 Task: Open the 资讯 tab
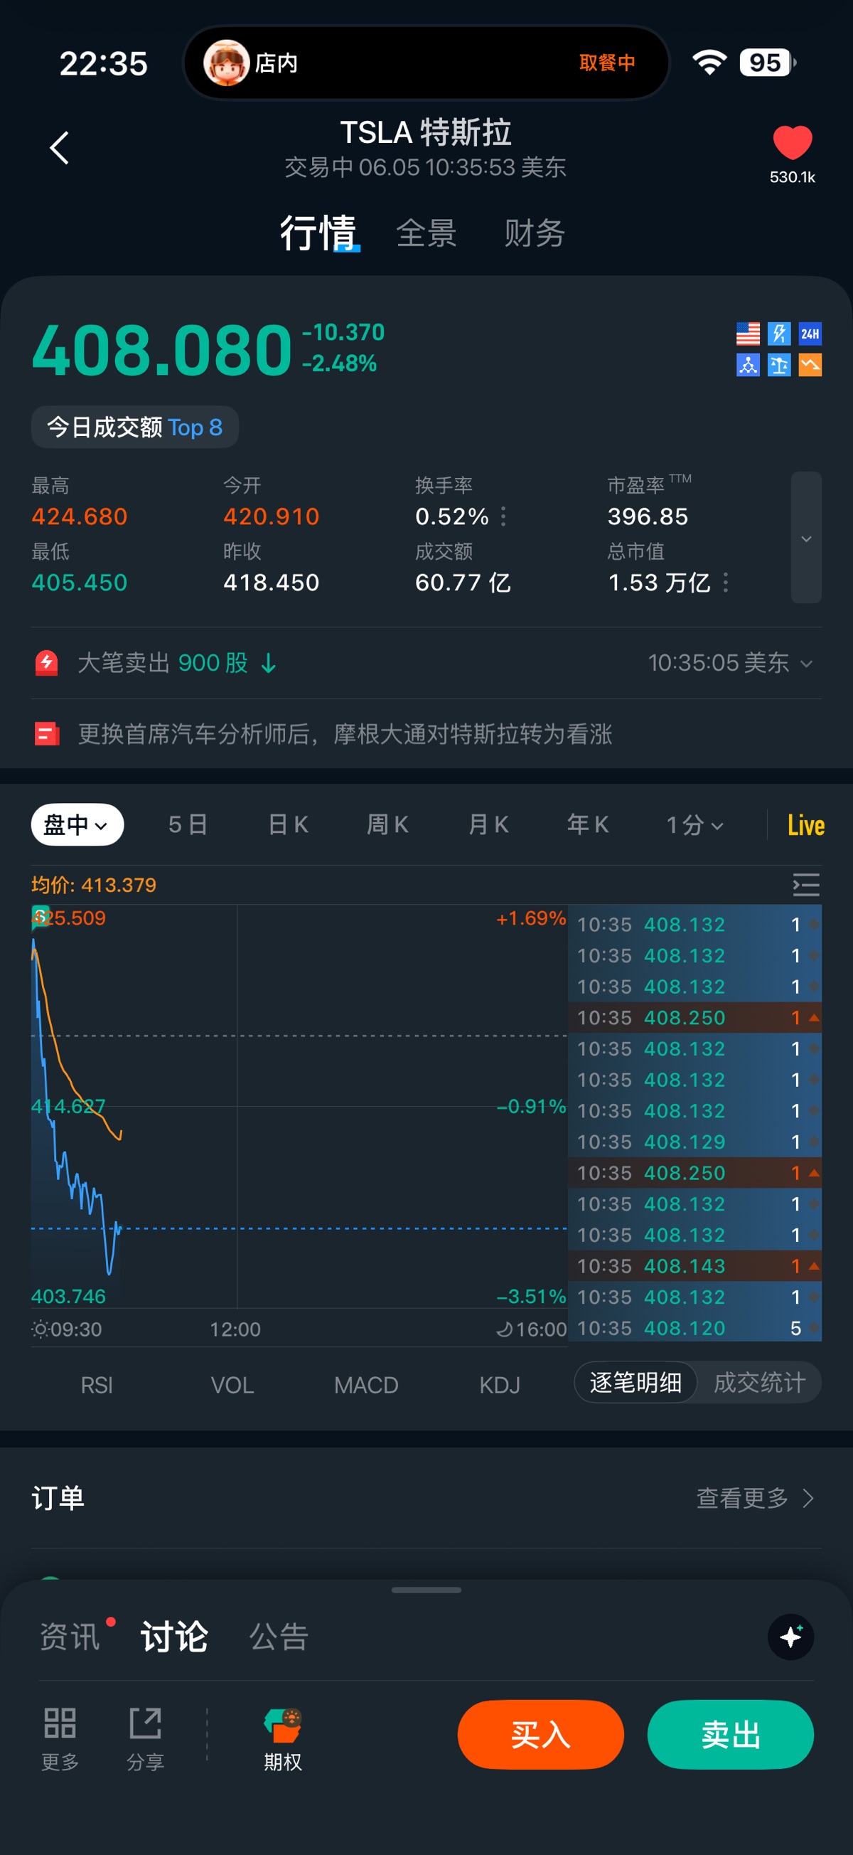70,1637
